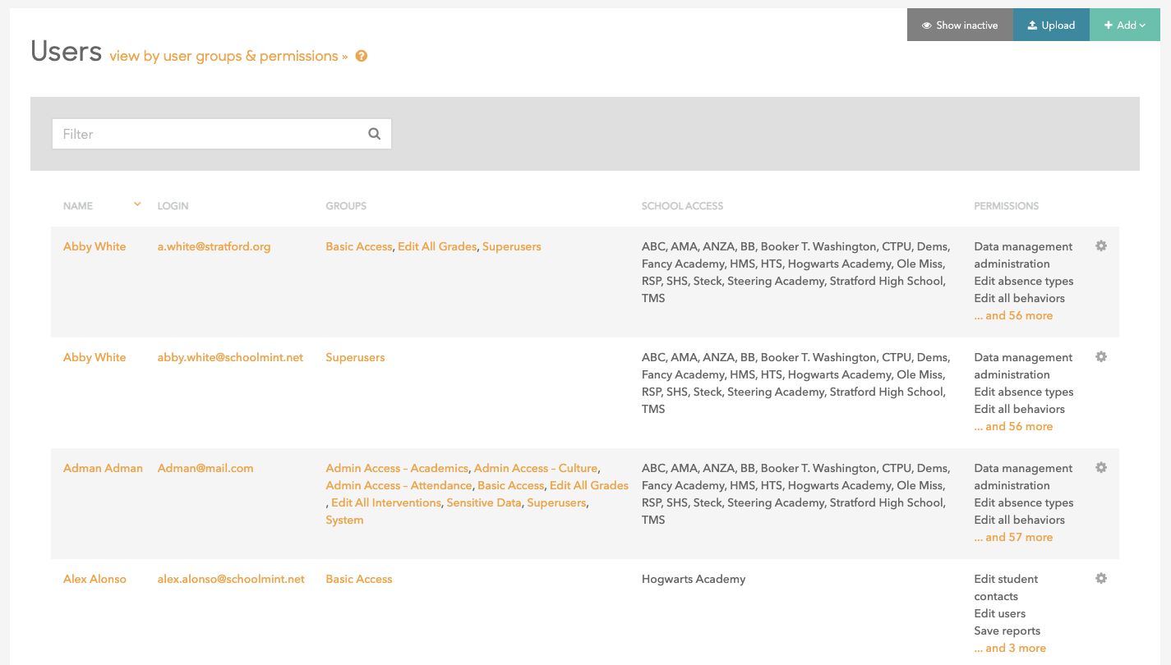This screenshot has height=665, width=1171.
Task: Open Alex Alonso's user profile
Action: 95,579
